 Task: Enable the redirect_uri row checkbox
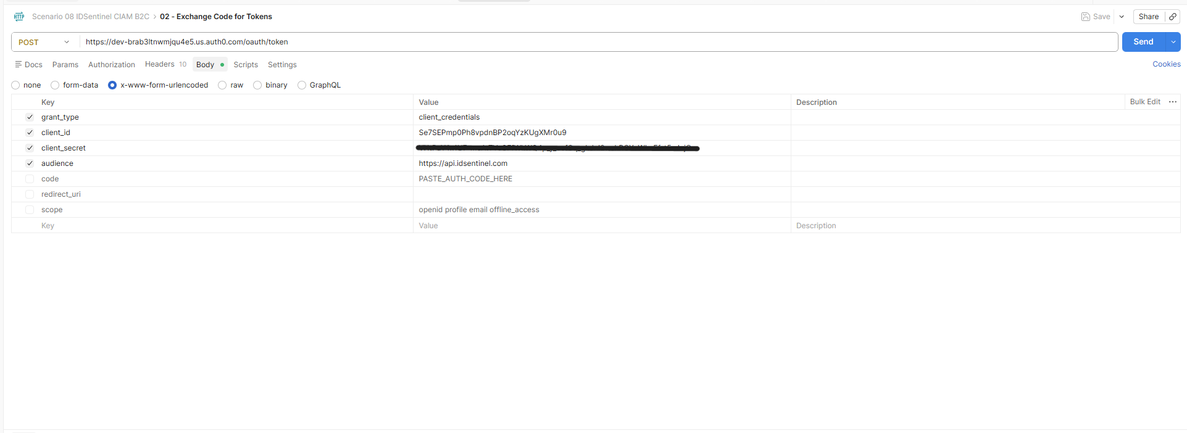(x=30, y=194)
